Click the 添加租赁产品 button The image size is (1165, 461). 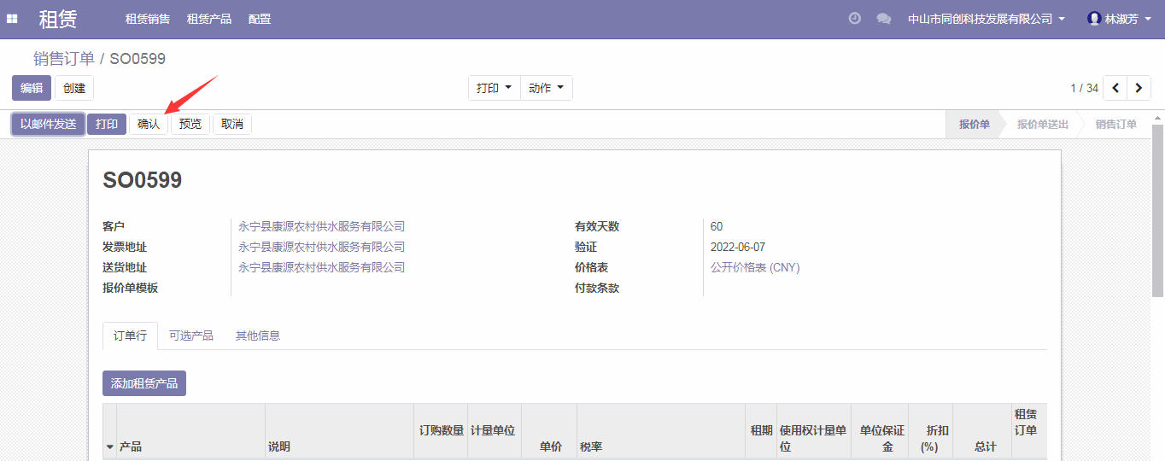(144, 383)
